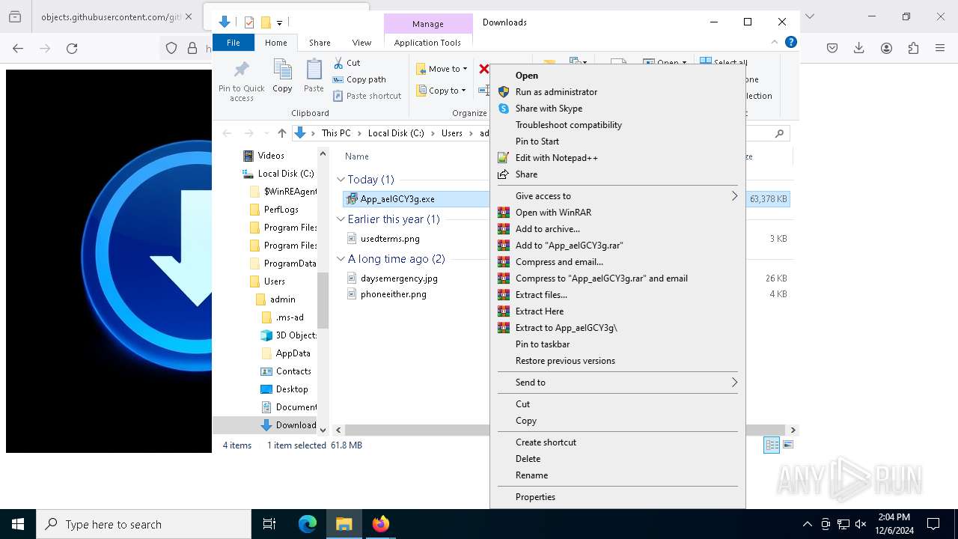Select Videos in navigation tree
This screenshot has height=539, width=958.
[x=271, y=156]
